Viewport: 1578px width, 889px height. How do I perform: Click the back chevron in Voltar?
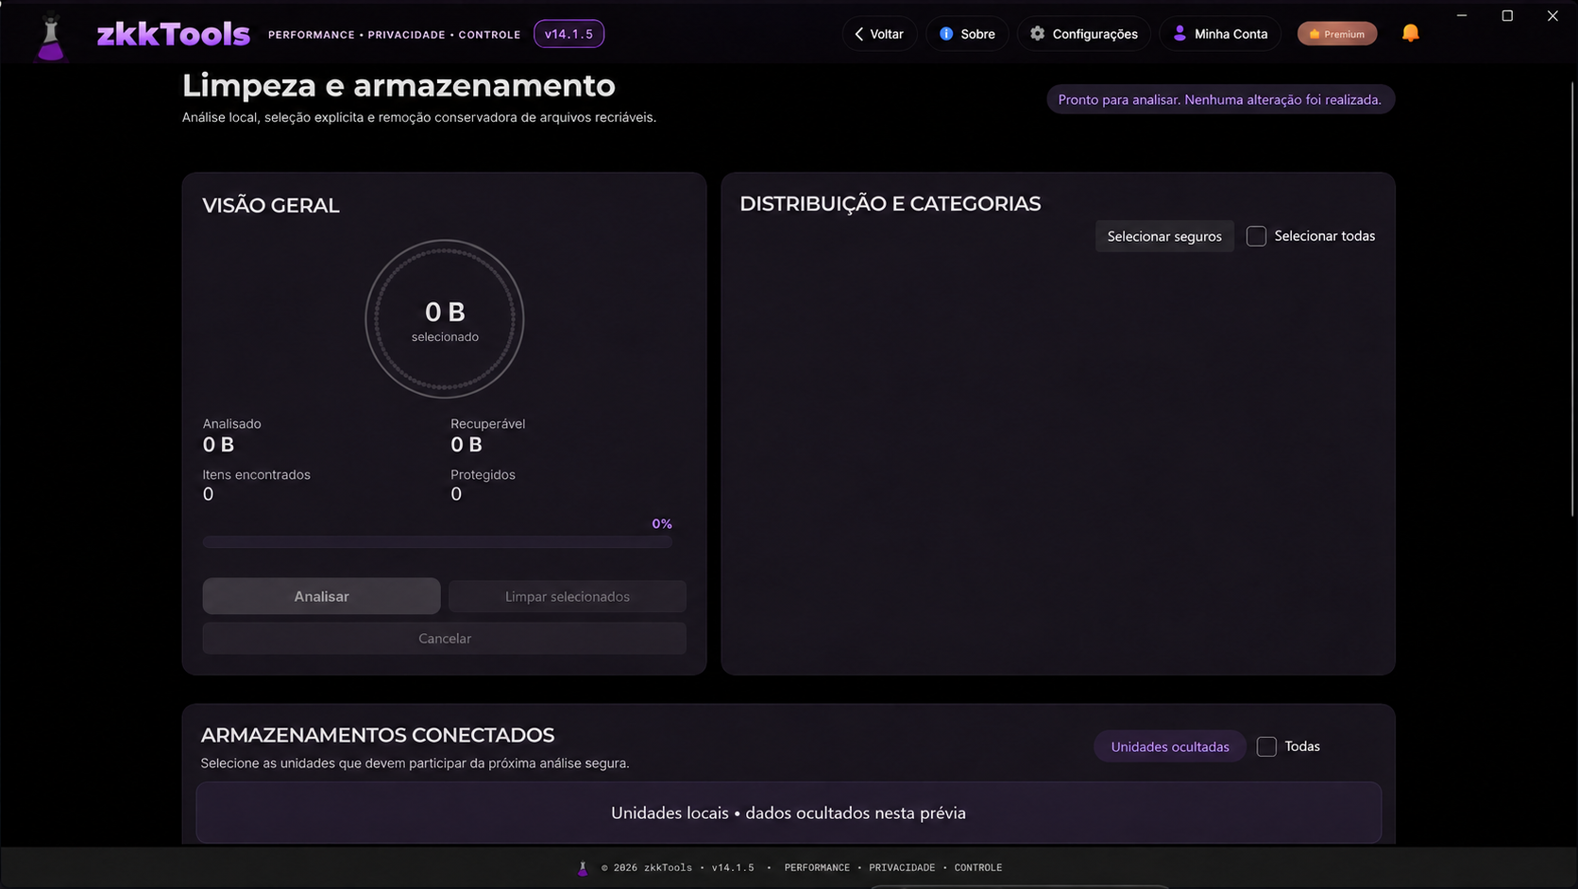pyautogui.click(x=858, y=34)
